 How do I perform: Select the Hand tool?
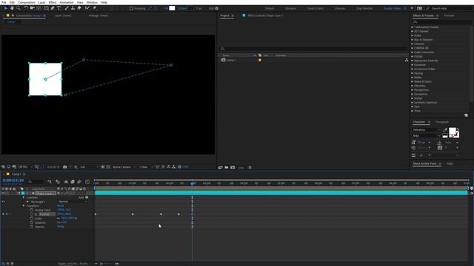(x=12, y=8)
